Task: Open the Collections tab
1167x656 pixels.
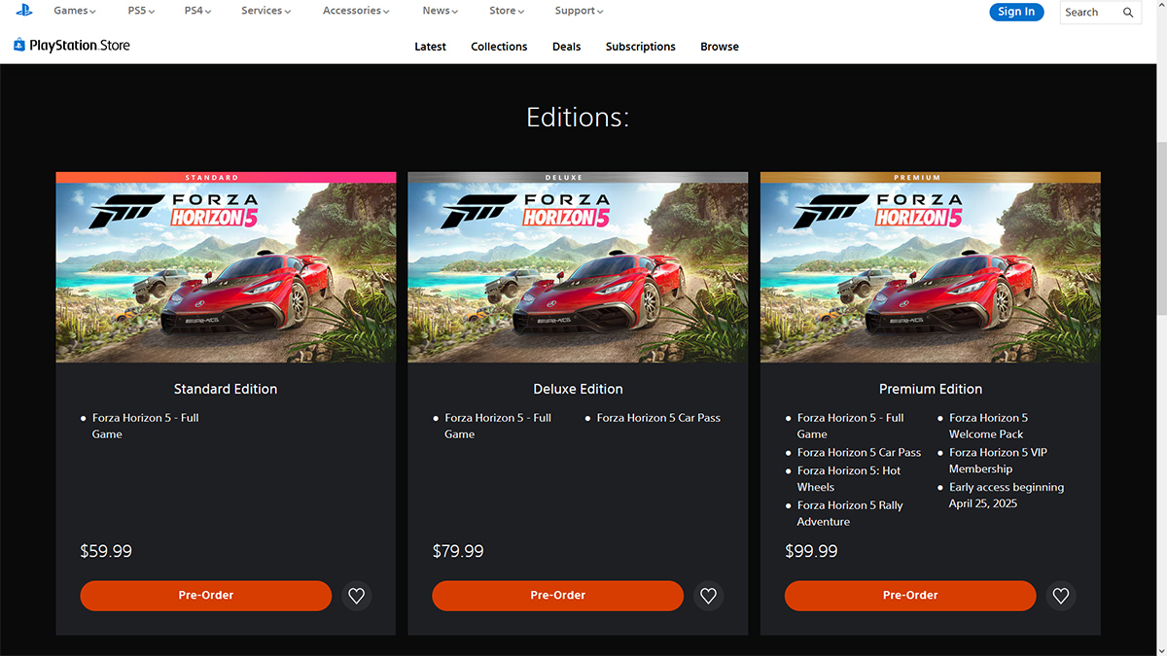Action: [499, 47]
